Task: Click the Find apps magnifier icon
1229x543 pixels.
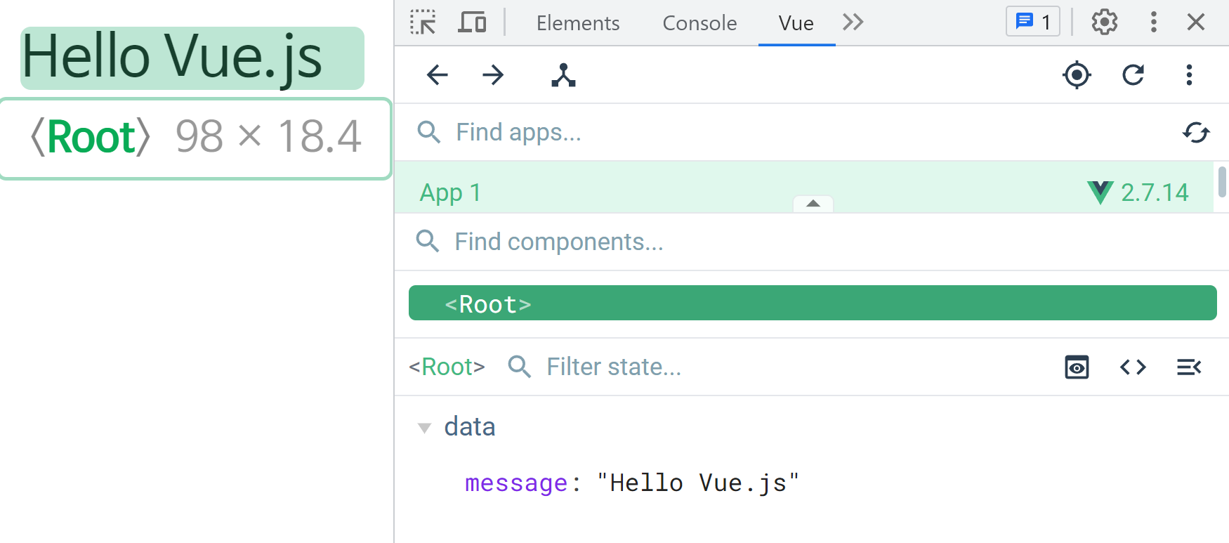Action: [x=428, y=132]
